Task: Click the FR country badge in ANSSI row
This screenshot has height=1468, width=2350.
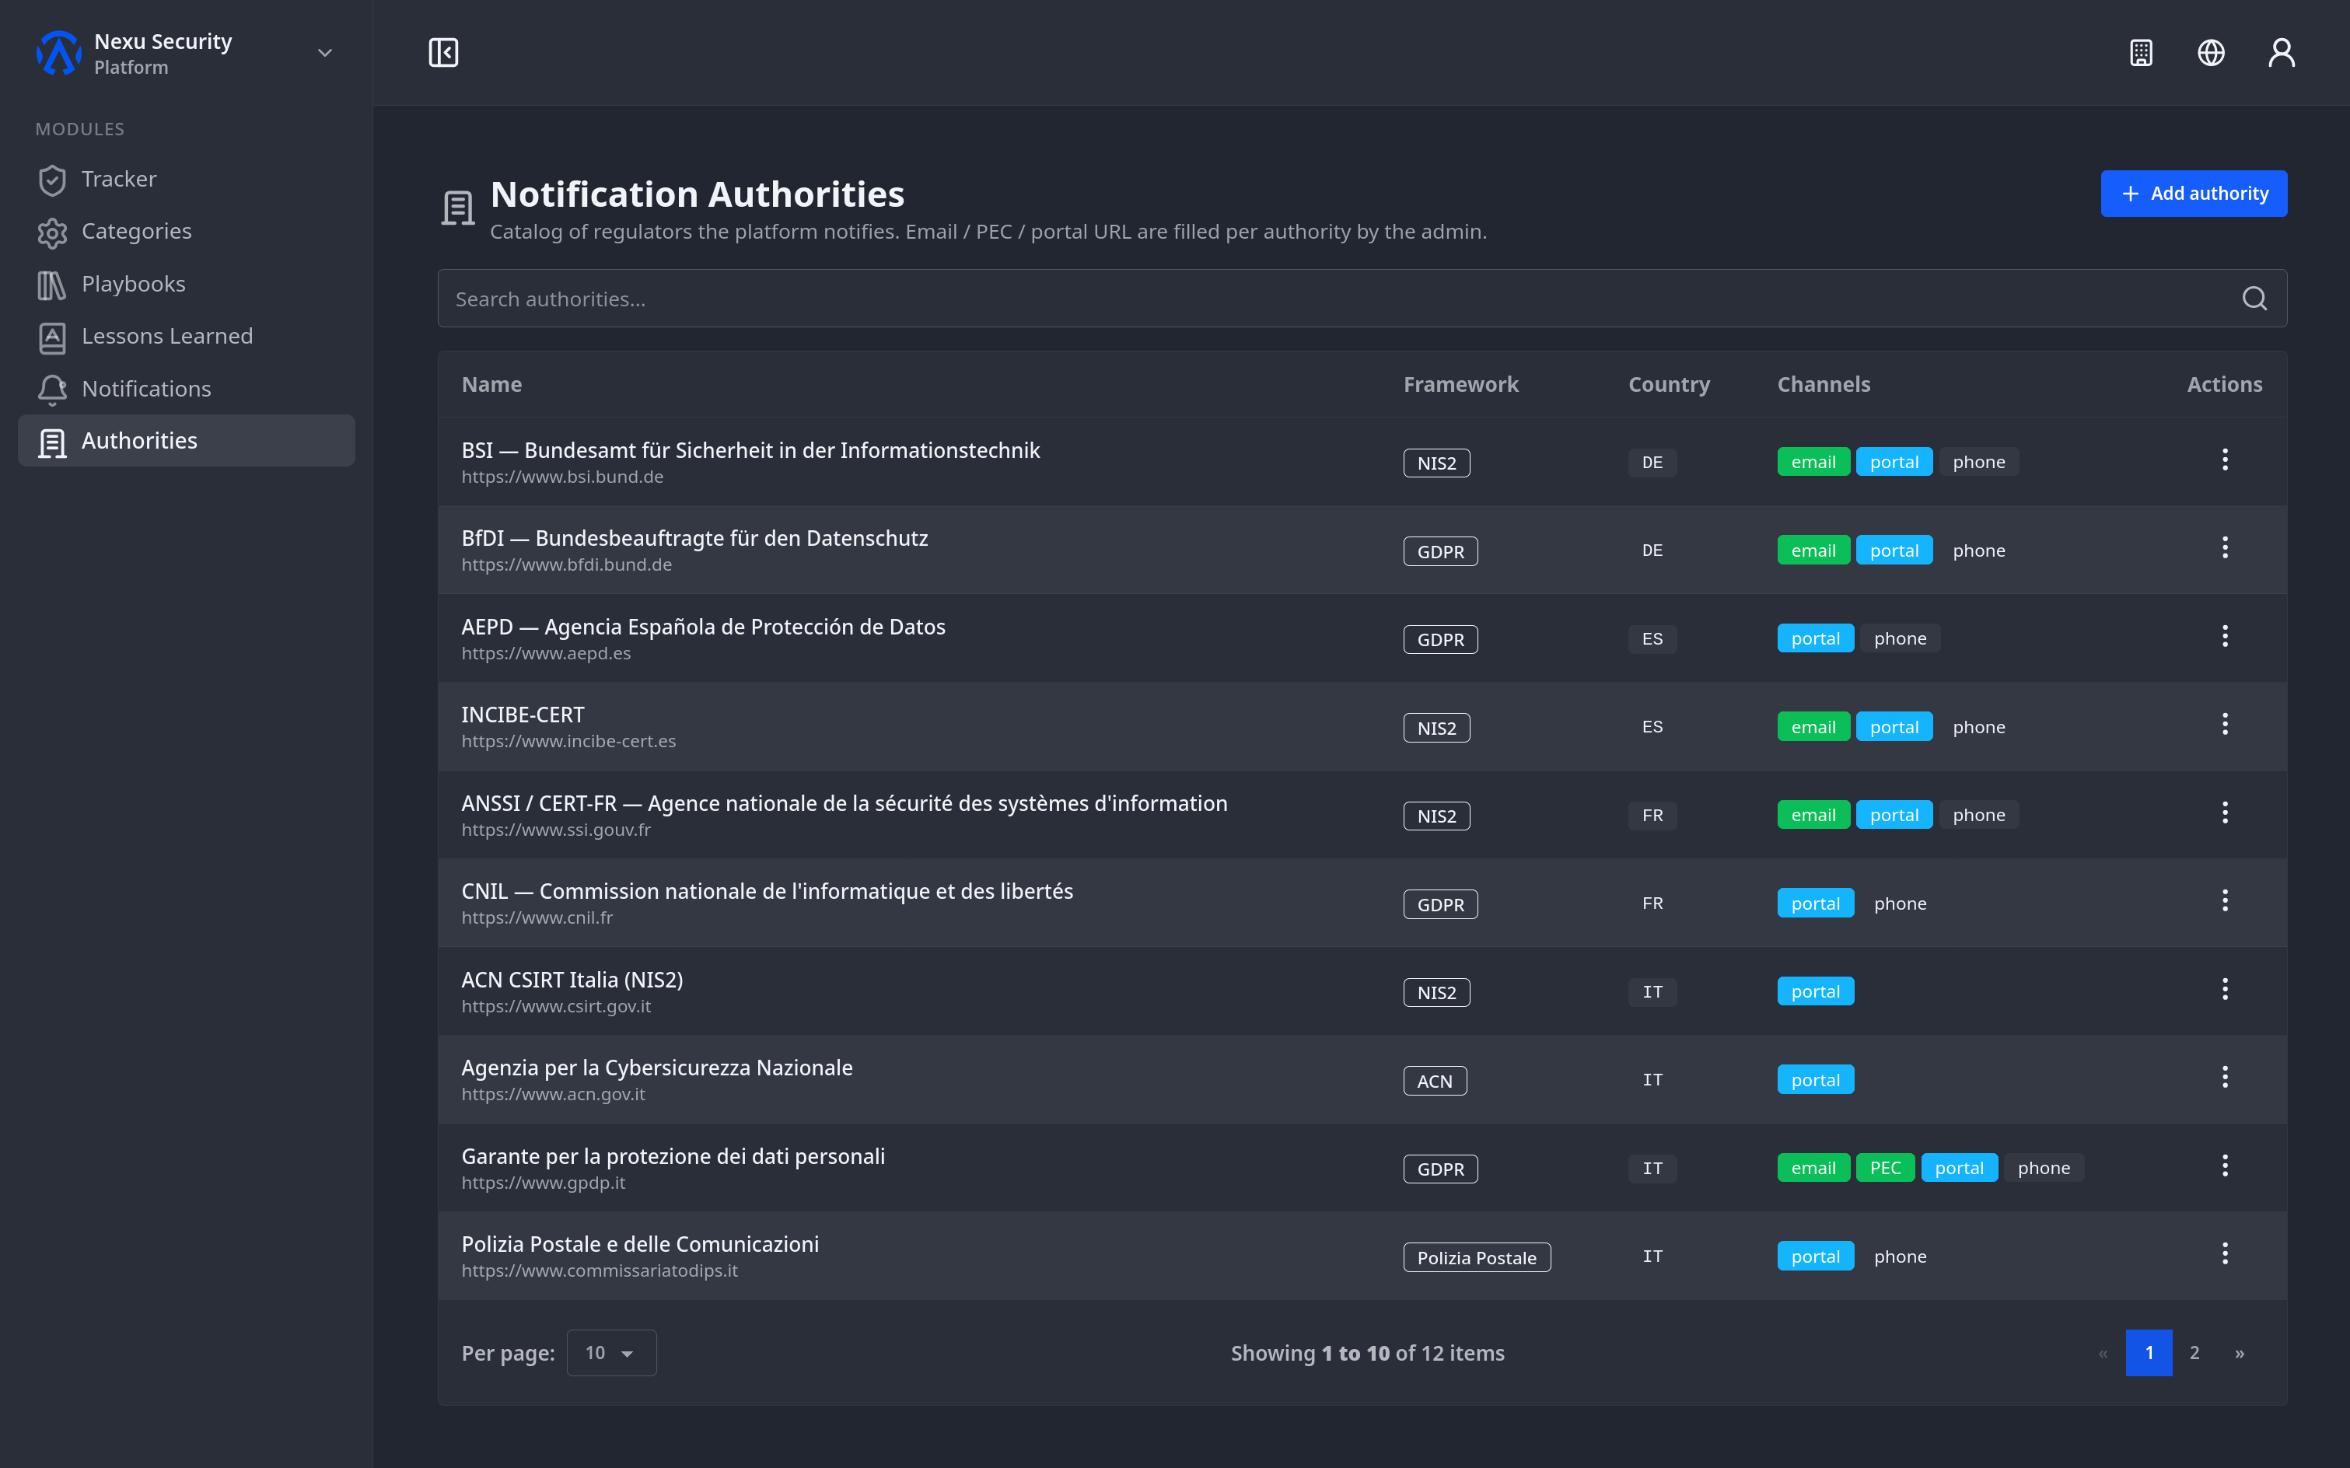Action: pyautogui.click(x=1652, y=816)
